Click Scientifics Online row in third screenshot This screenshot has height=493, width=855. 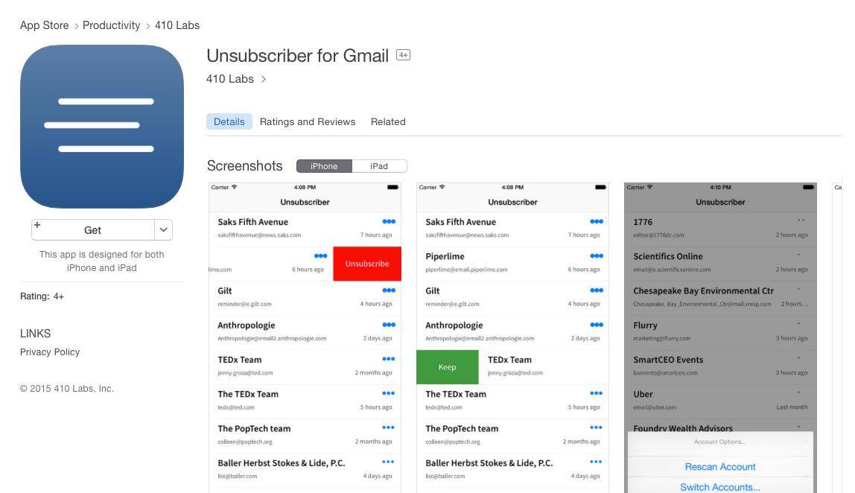[x=720, y=264]
